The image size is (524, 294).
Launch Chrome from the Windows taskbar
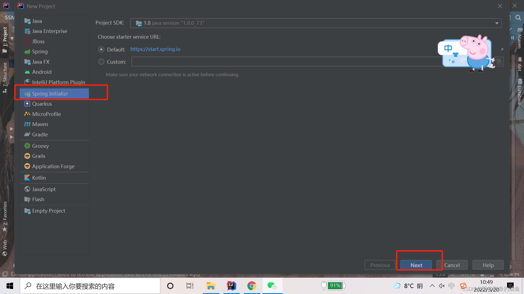pos(252,286)
